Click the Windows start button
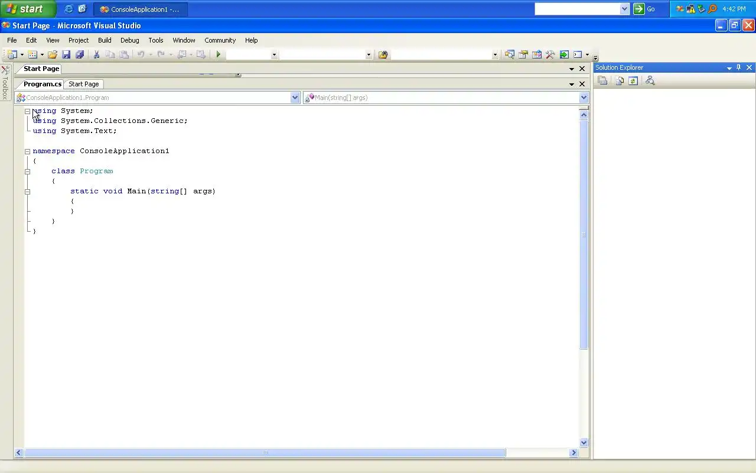The width and height of the screenshot is (756, 473). pyautogui.click(x=28, y=9)
